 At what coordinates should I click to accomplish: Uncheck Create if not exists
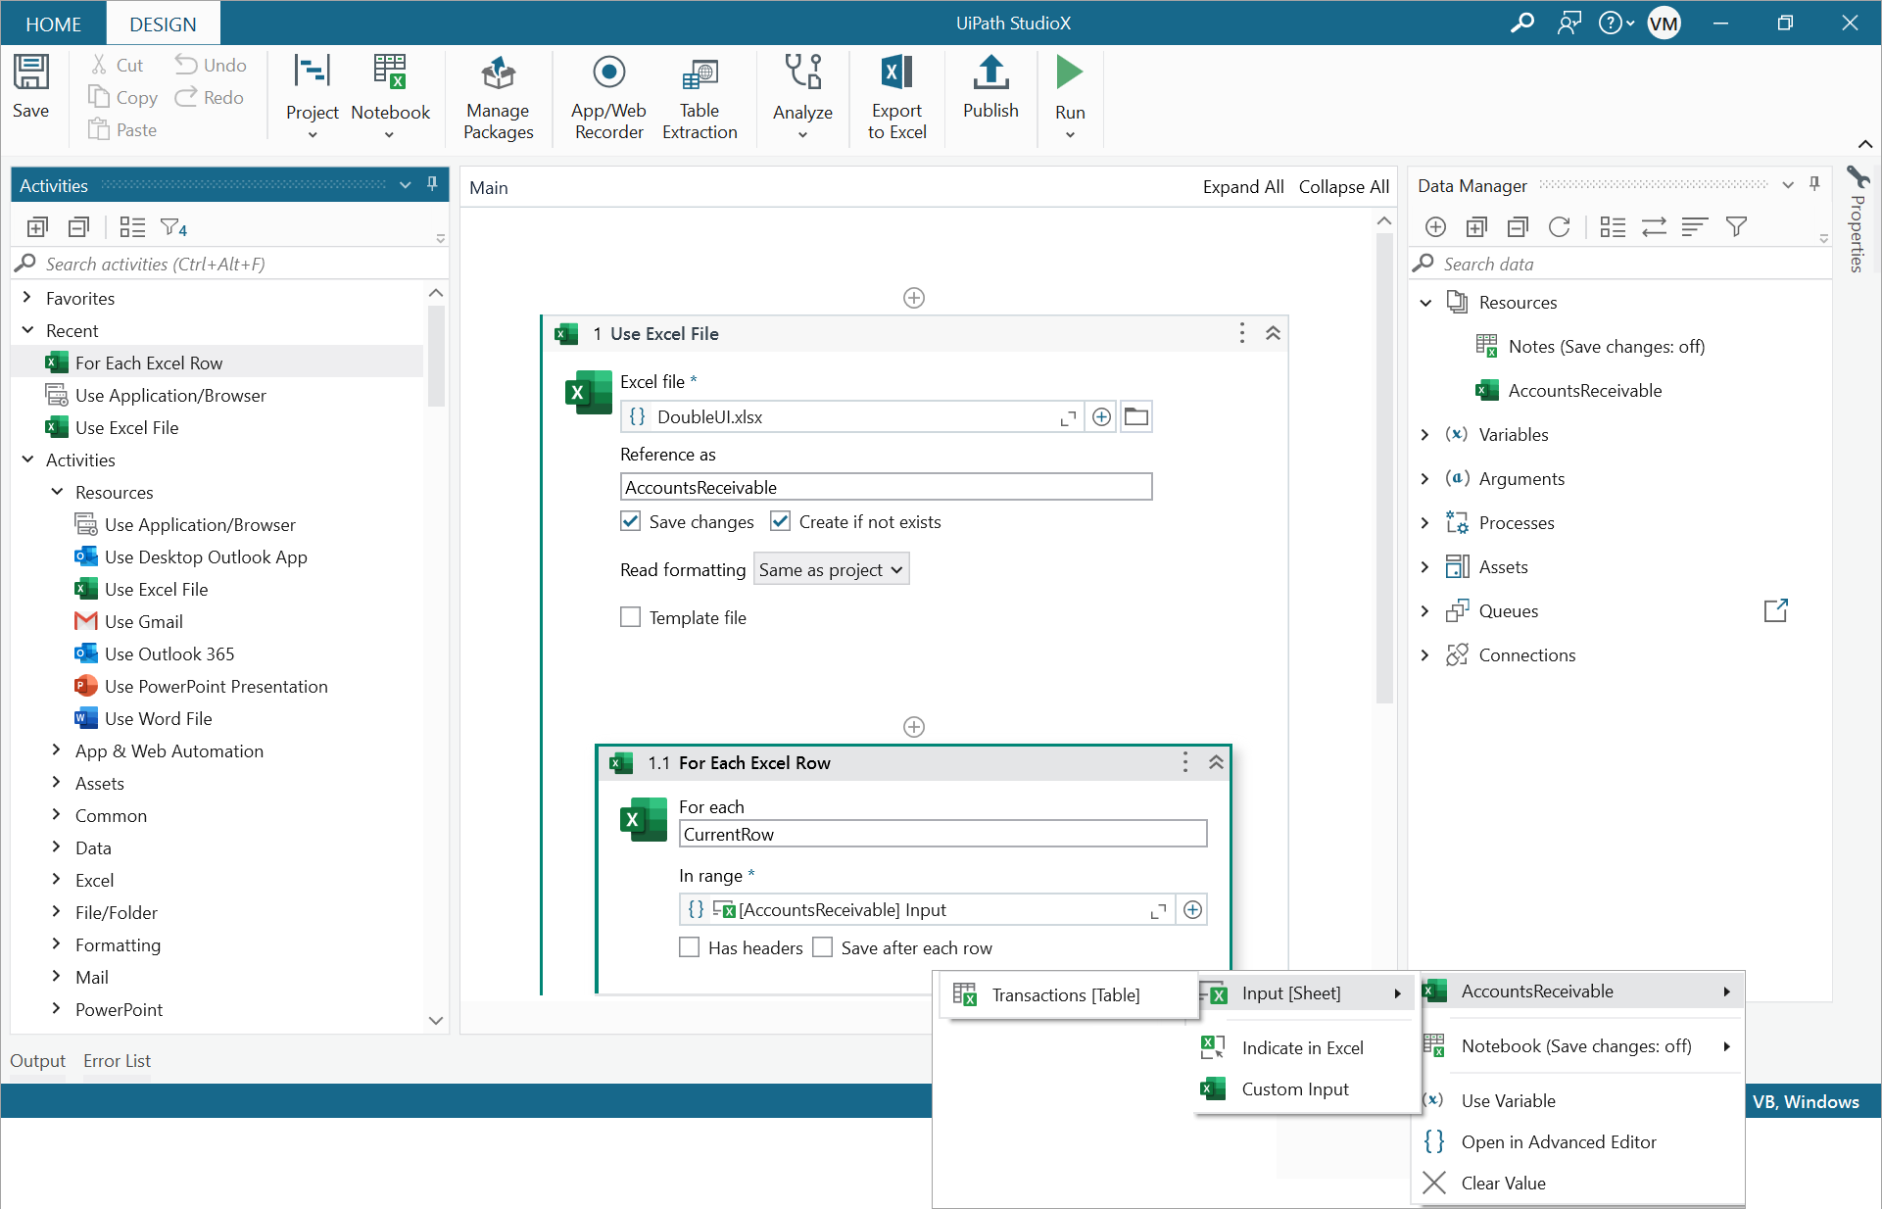point(781,521)
